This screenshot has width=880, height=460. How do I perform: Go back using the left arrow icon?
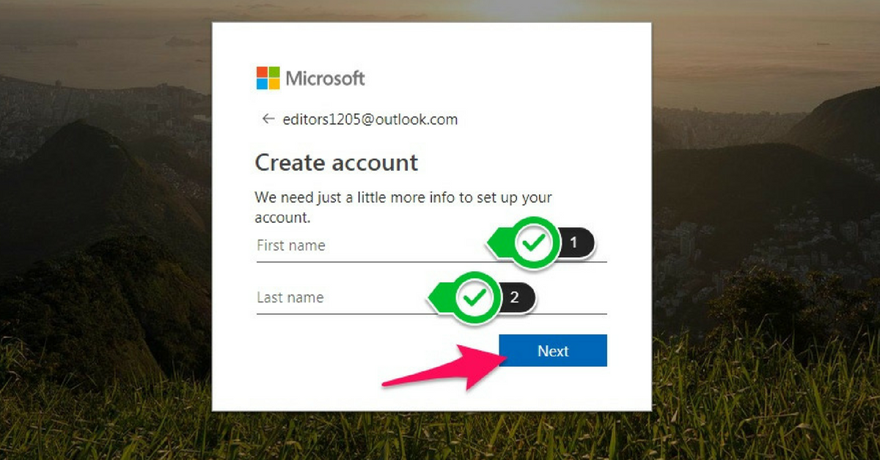(268, 119)
